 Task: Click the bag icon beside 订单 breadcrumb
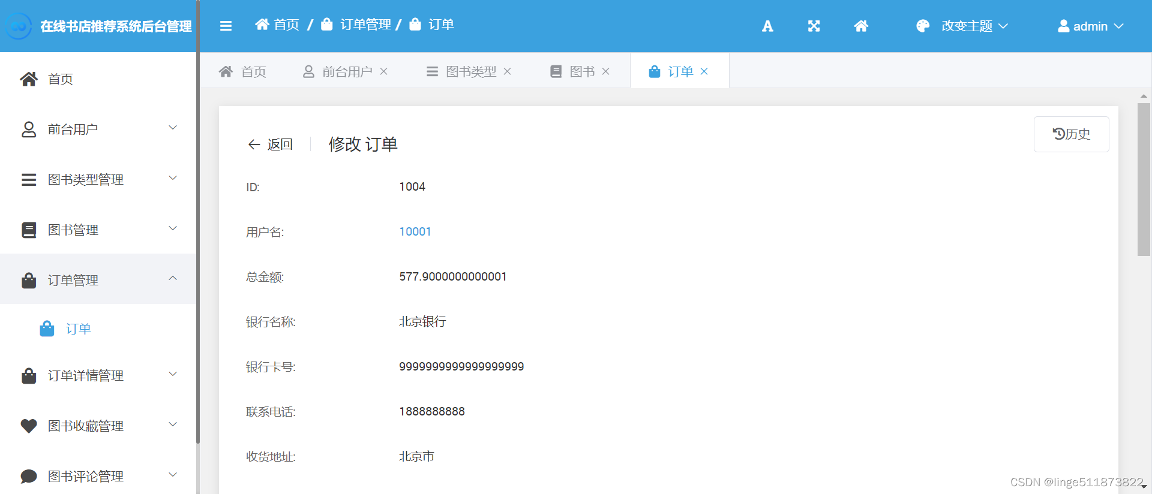point(415,25)
